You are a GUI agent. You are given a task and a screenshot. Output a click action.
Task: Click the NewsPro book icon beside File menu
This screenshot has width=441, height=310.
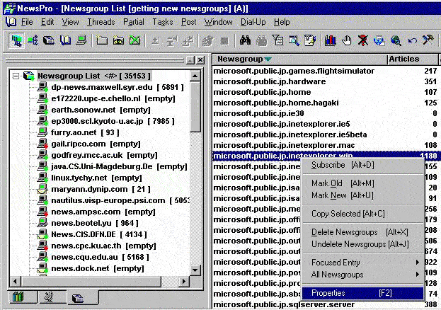click(11, 22)
